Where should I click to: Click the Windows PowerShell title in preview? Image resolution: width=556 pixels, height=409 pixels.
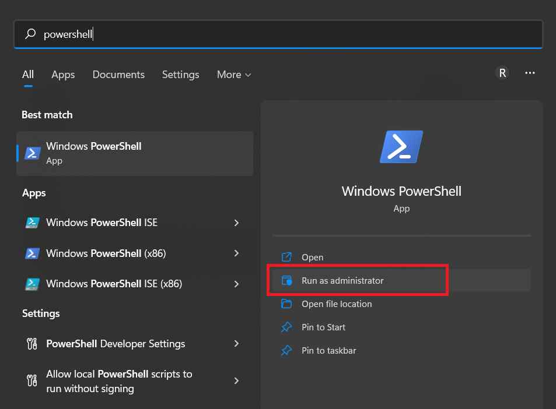click(401, 191)
